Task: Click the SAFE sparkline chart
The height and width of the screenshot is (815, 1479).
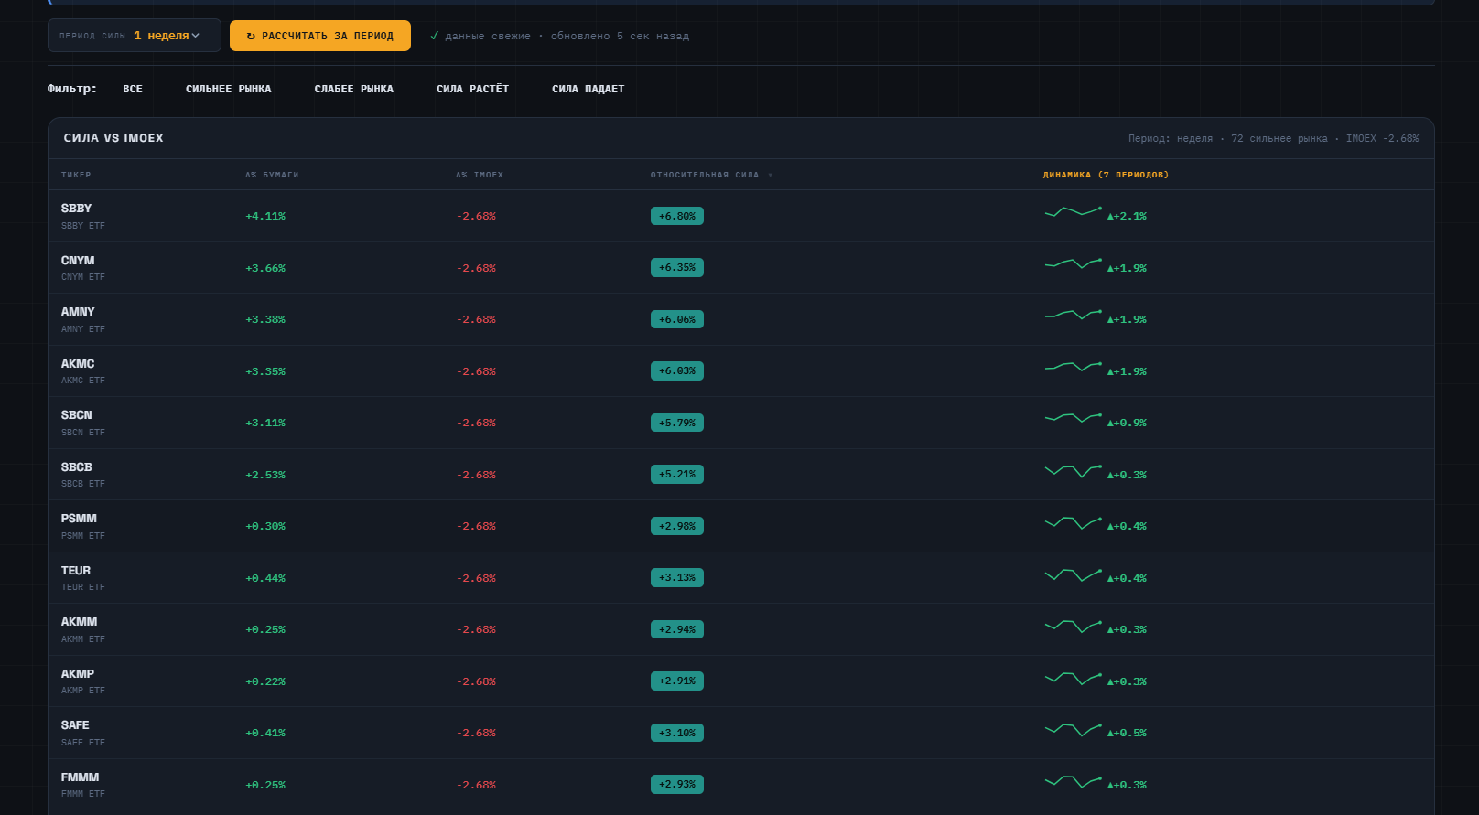Action: 1074,730
